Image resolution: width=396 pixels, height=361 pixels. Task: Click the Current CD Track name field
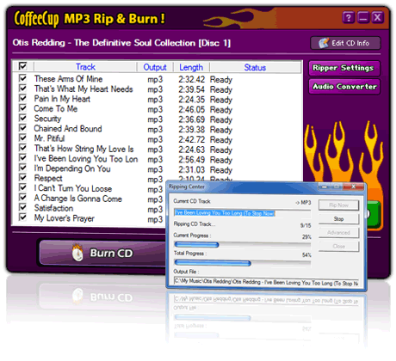pos(242,213)
